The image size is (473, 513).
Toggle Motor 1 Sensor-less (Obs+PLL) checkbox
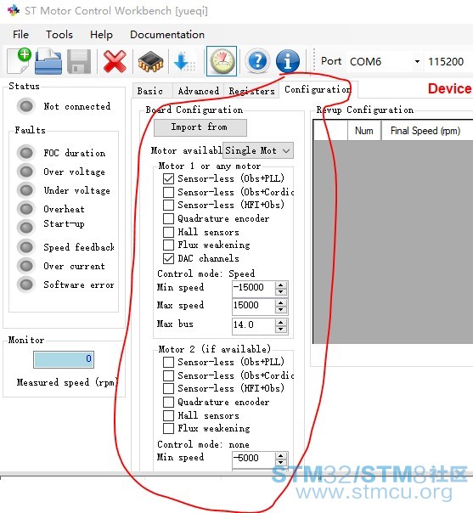coord(168,178)
